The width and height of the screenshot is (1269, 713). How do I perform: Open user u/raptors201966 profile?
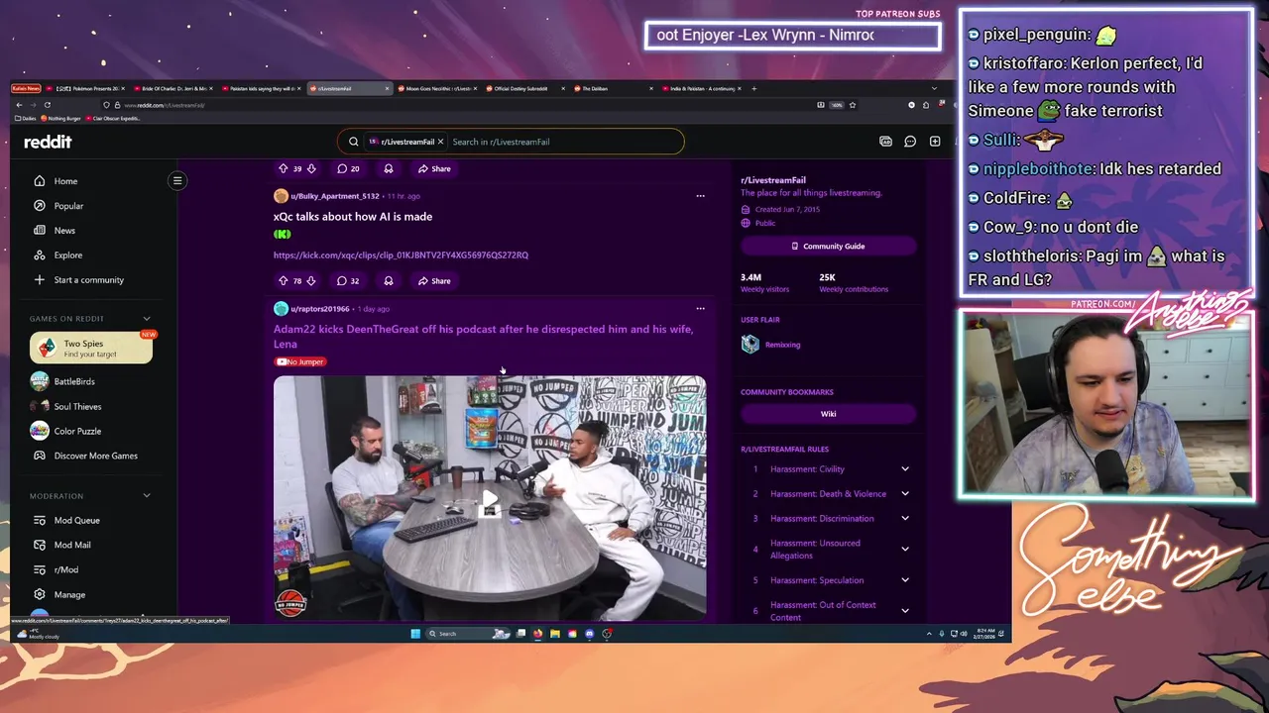click(x=319, y=309)
